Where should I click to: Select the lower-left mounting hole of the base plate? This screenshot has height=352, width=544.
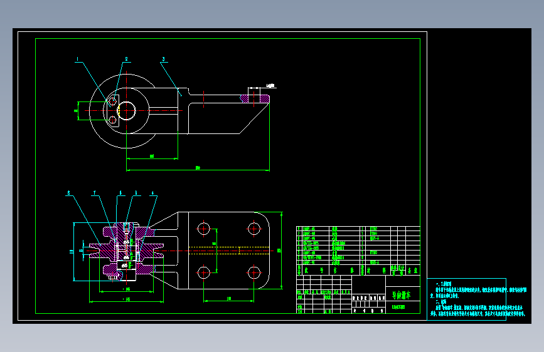coord(204,272)
